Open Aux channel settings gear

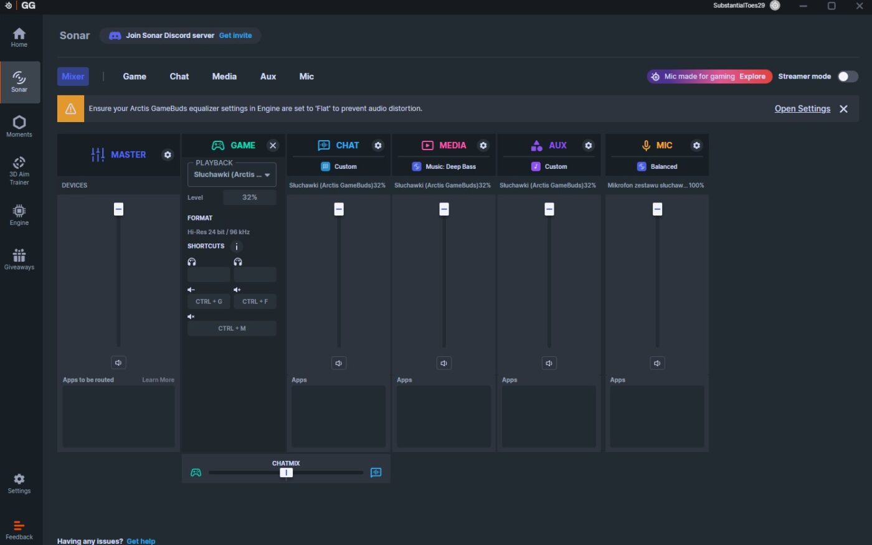589,145
